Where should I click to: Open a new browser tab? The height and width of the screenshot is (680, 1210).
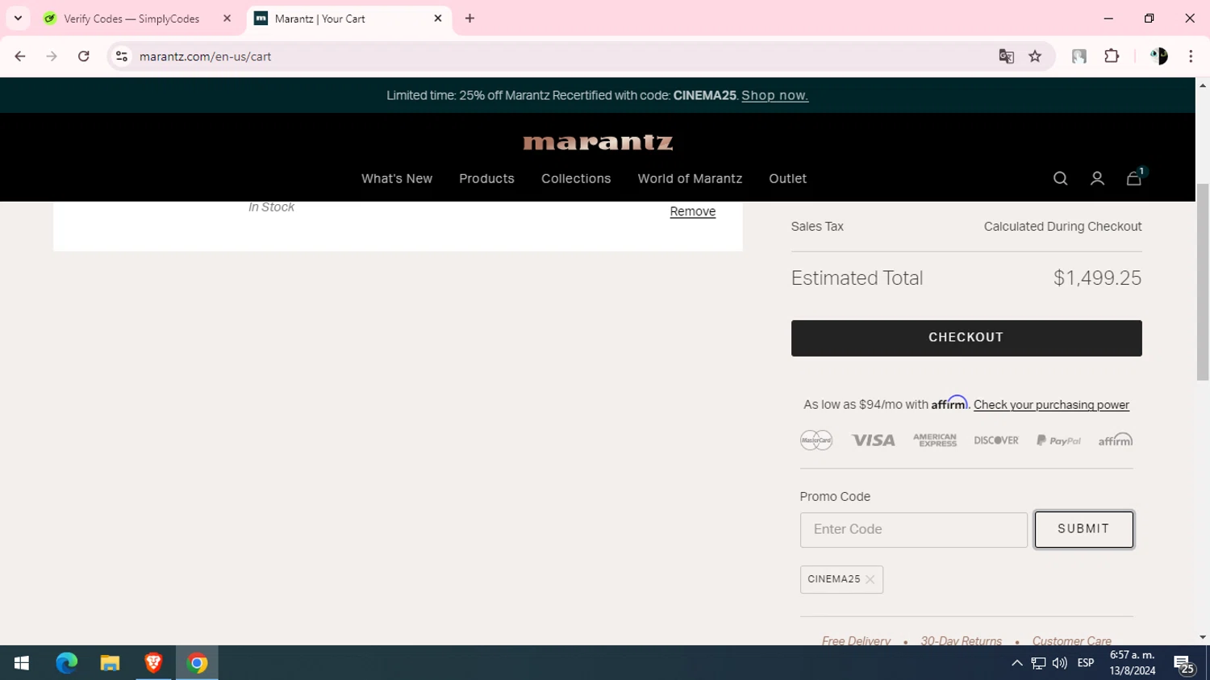click(x=470, y=19)
